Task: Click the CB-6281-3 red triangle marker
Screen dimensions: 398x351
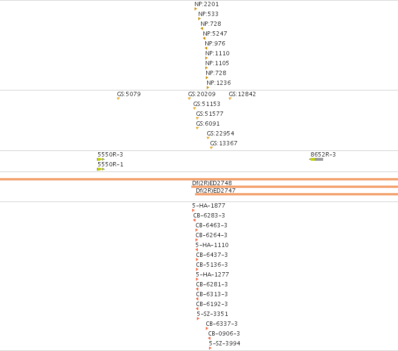Action: (197, 289)
